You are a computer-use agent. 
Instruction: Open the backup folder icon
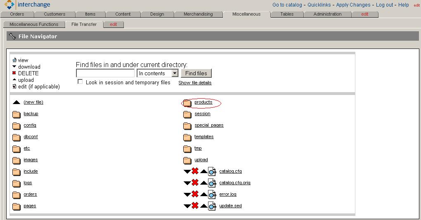point(17,115)
